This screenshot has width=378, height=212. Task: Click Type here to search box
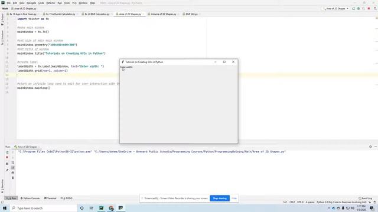43,208
